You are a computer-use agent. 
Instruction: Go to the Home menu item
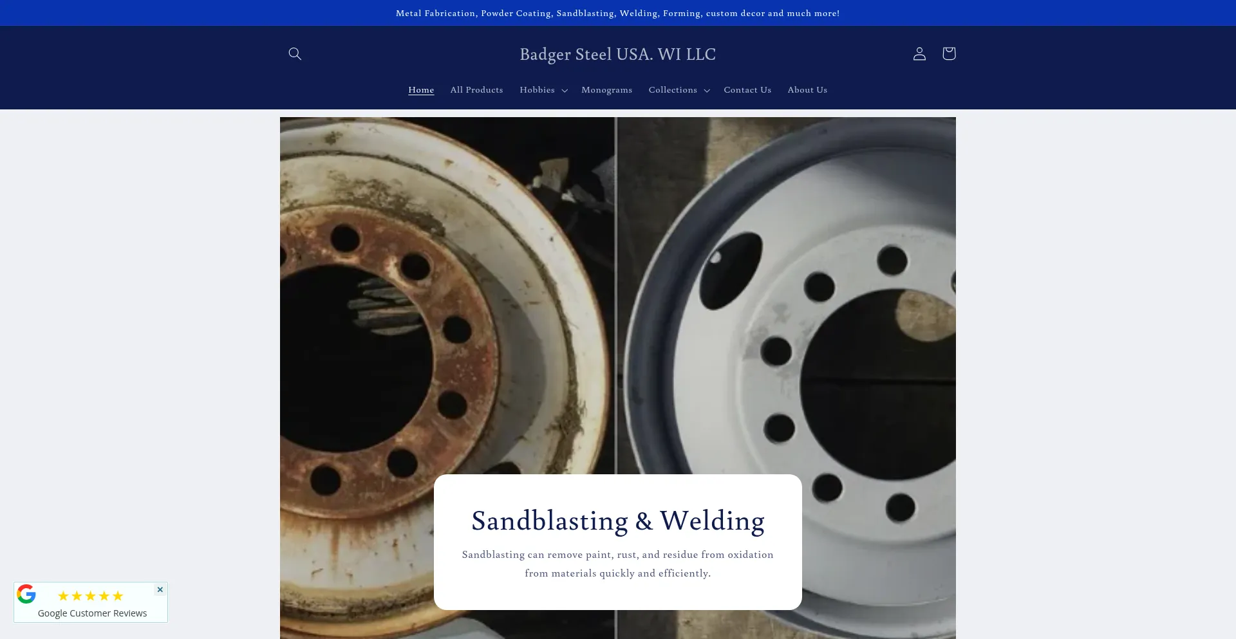421,90
